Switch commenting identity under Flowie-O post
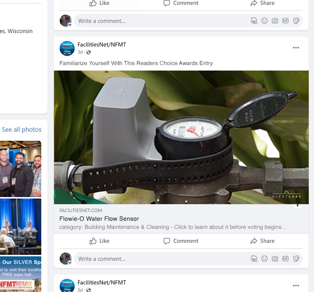Viewport: 314px width, 292px height. click(70, 263)
